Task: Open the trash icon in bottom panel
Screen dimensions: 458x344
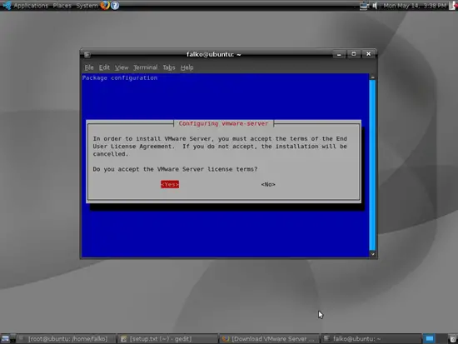Action: click(453, 339)
